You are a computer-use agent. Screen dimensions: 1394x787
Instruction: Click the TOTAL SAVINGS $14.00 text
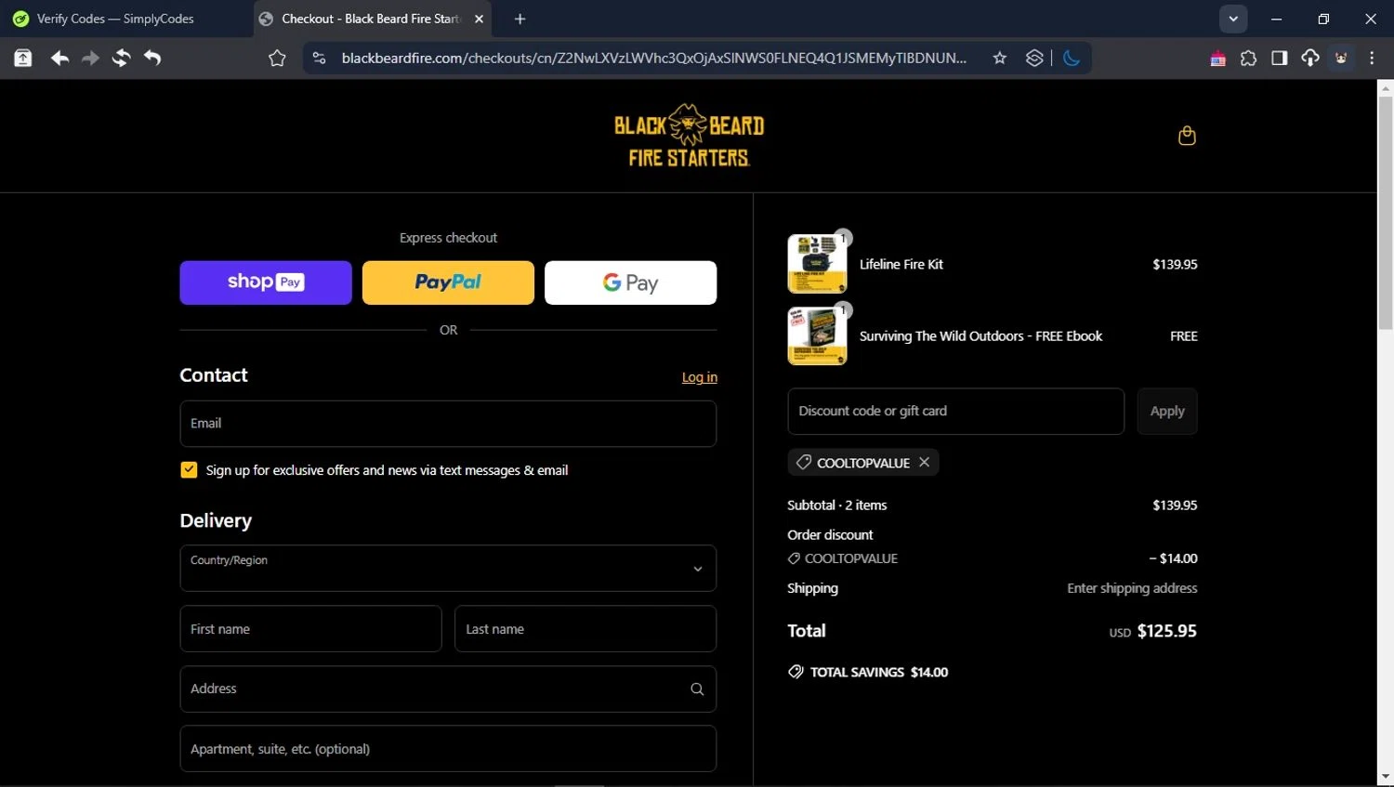pyautogui.click(x=879, y=672)
